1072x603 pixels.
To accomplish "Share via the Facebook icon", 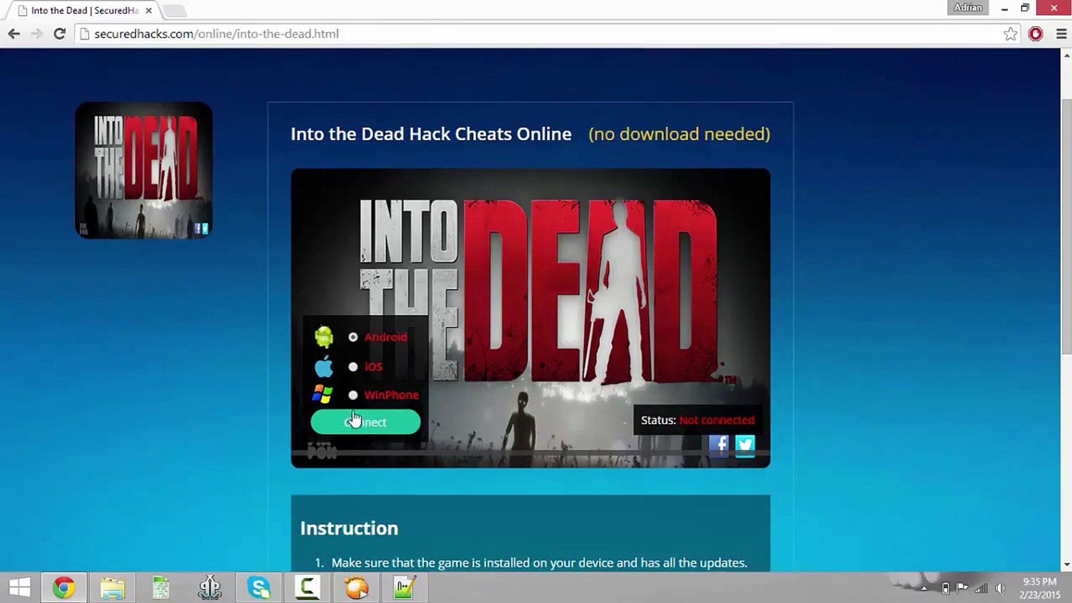I will pos(719,444).
